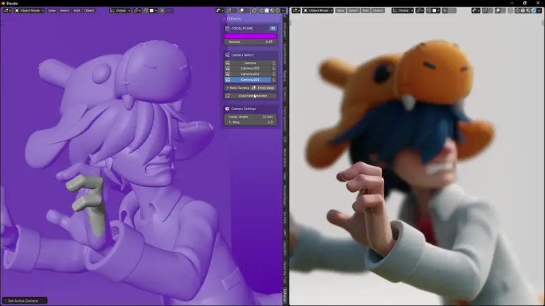
Task: Toggle gizmos in right viewport
Action: (484, 10)
